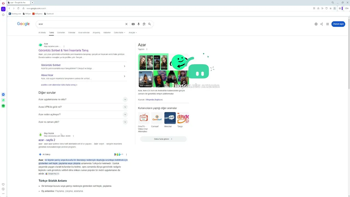Open the Opera heart icon in address bar
Screen dimensions: 350x197
(326, 8)
